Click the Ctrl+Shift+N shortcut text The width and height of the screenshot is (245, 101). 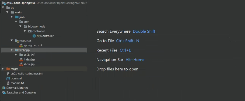[x=128, y=41]
